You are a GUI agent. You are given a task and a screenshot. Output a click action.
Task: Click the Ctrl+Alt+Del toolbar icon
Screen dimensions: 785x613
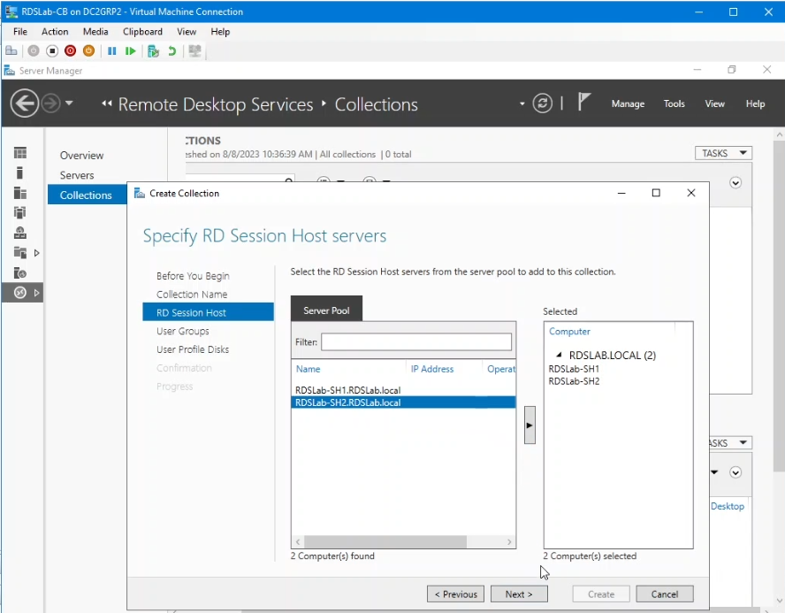click(x=11, y=50)
